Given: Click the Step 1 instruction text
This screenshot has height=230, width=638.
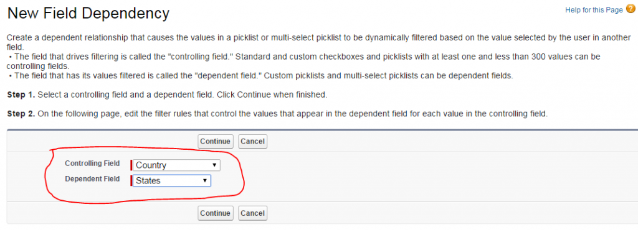Looking at the screenshot, I should (x=167, y=95).
